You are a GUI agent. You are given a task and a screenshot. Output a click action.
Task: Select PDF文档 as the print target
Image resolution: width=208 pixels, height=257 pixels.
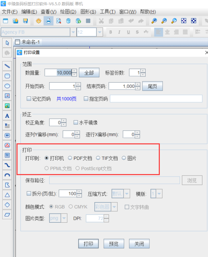70,158
